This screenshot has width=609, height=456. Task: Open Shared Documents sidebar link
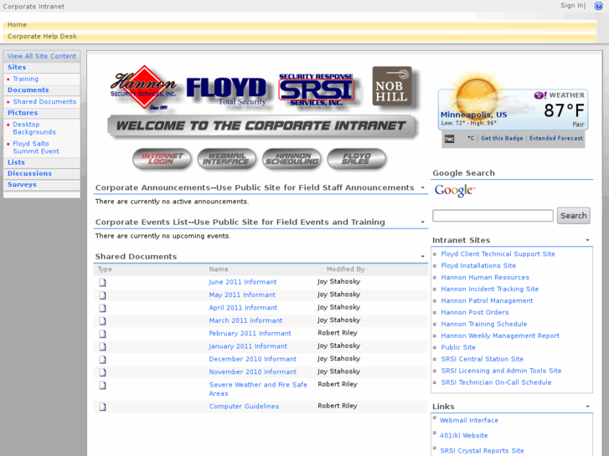[44, 102]
